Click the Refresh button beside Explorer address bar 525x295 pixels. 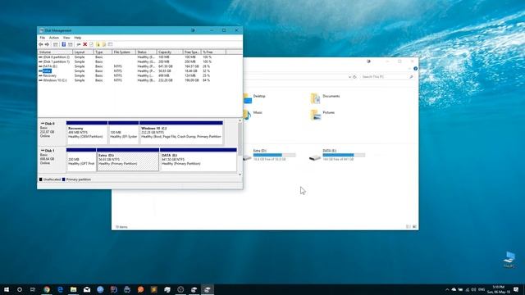coord(355,77)
